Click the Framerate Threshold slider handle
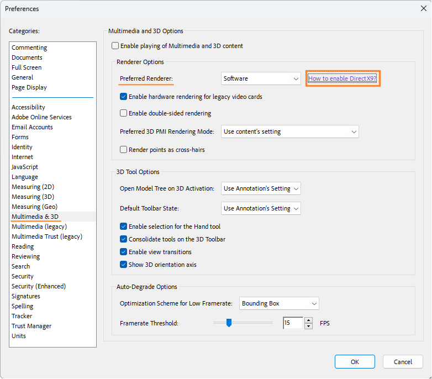The height and width of the screenshot is (379, 432). tap(229, 323)
